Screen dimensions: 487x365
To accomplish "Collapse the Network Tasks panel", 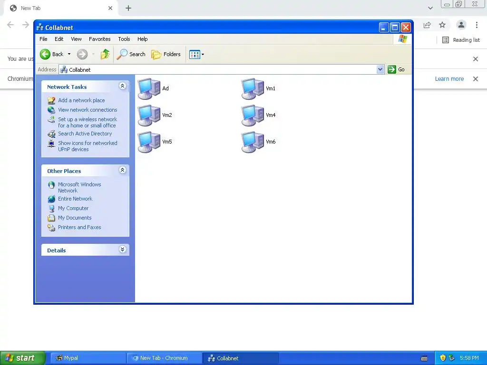I will 122,86.
